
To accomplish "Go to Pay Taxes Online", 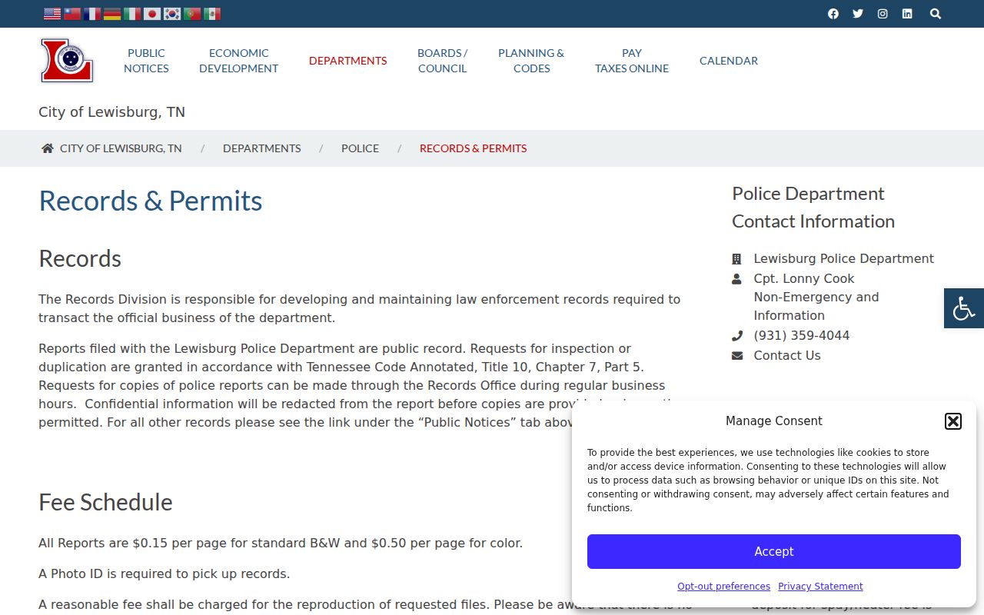I will click(632, 61).
